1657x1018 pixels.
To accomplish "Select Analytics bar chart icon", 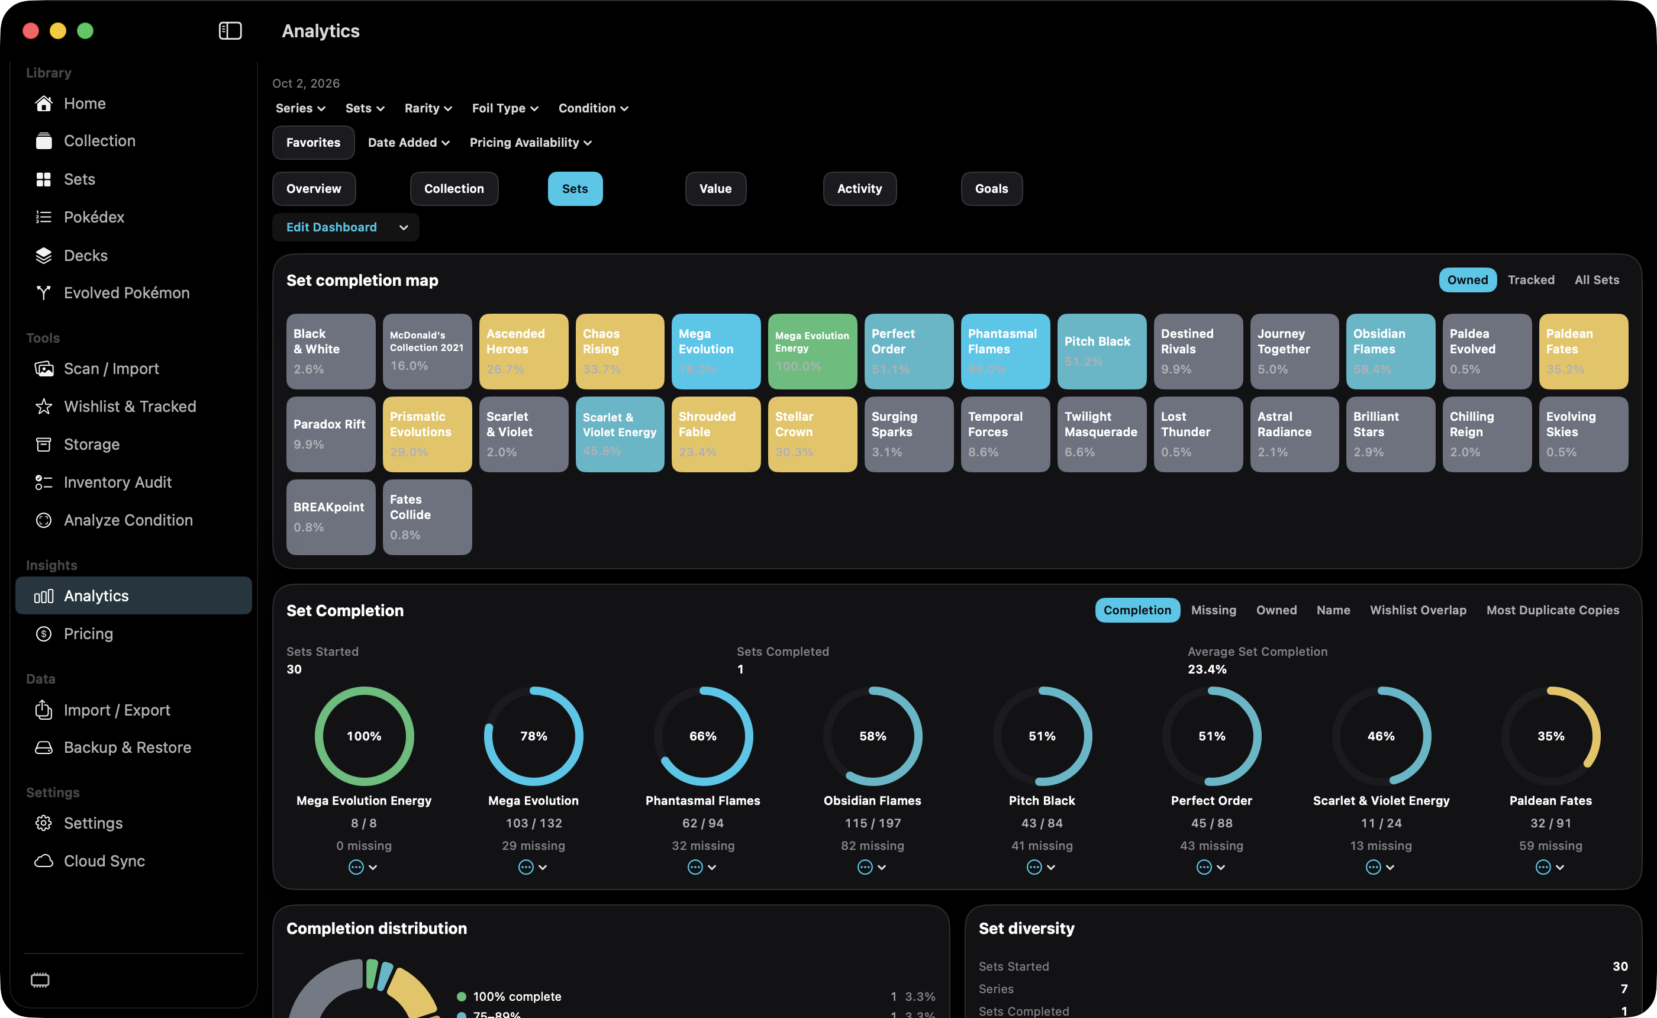I will click(44, 596).
